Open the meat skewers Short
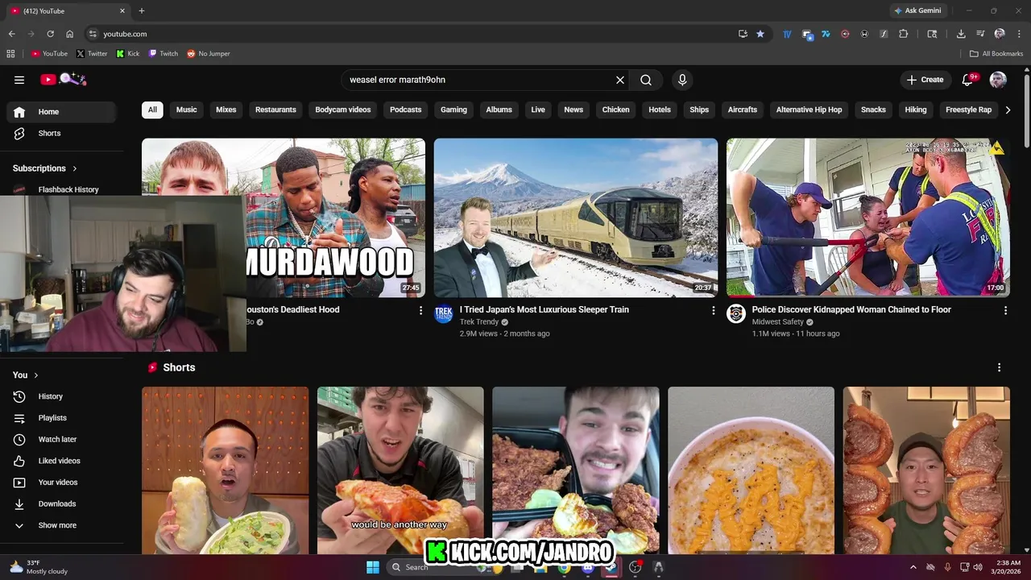1031x580 pixels. coord(926,470)
